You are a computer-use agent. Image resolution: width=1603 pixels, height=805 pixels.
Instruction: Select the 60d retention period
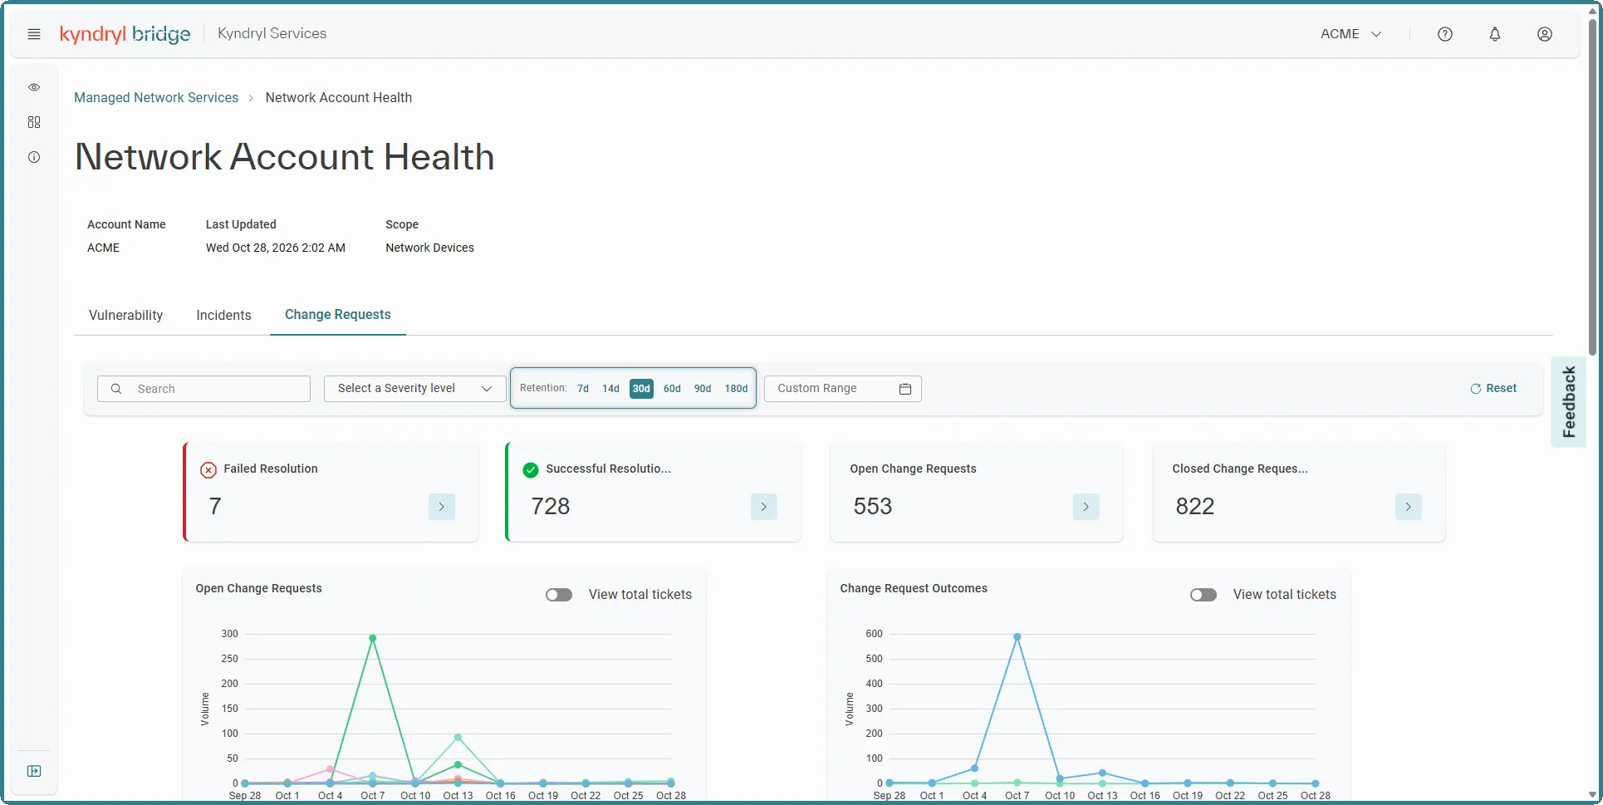672,389
